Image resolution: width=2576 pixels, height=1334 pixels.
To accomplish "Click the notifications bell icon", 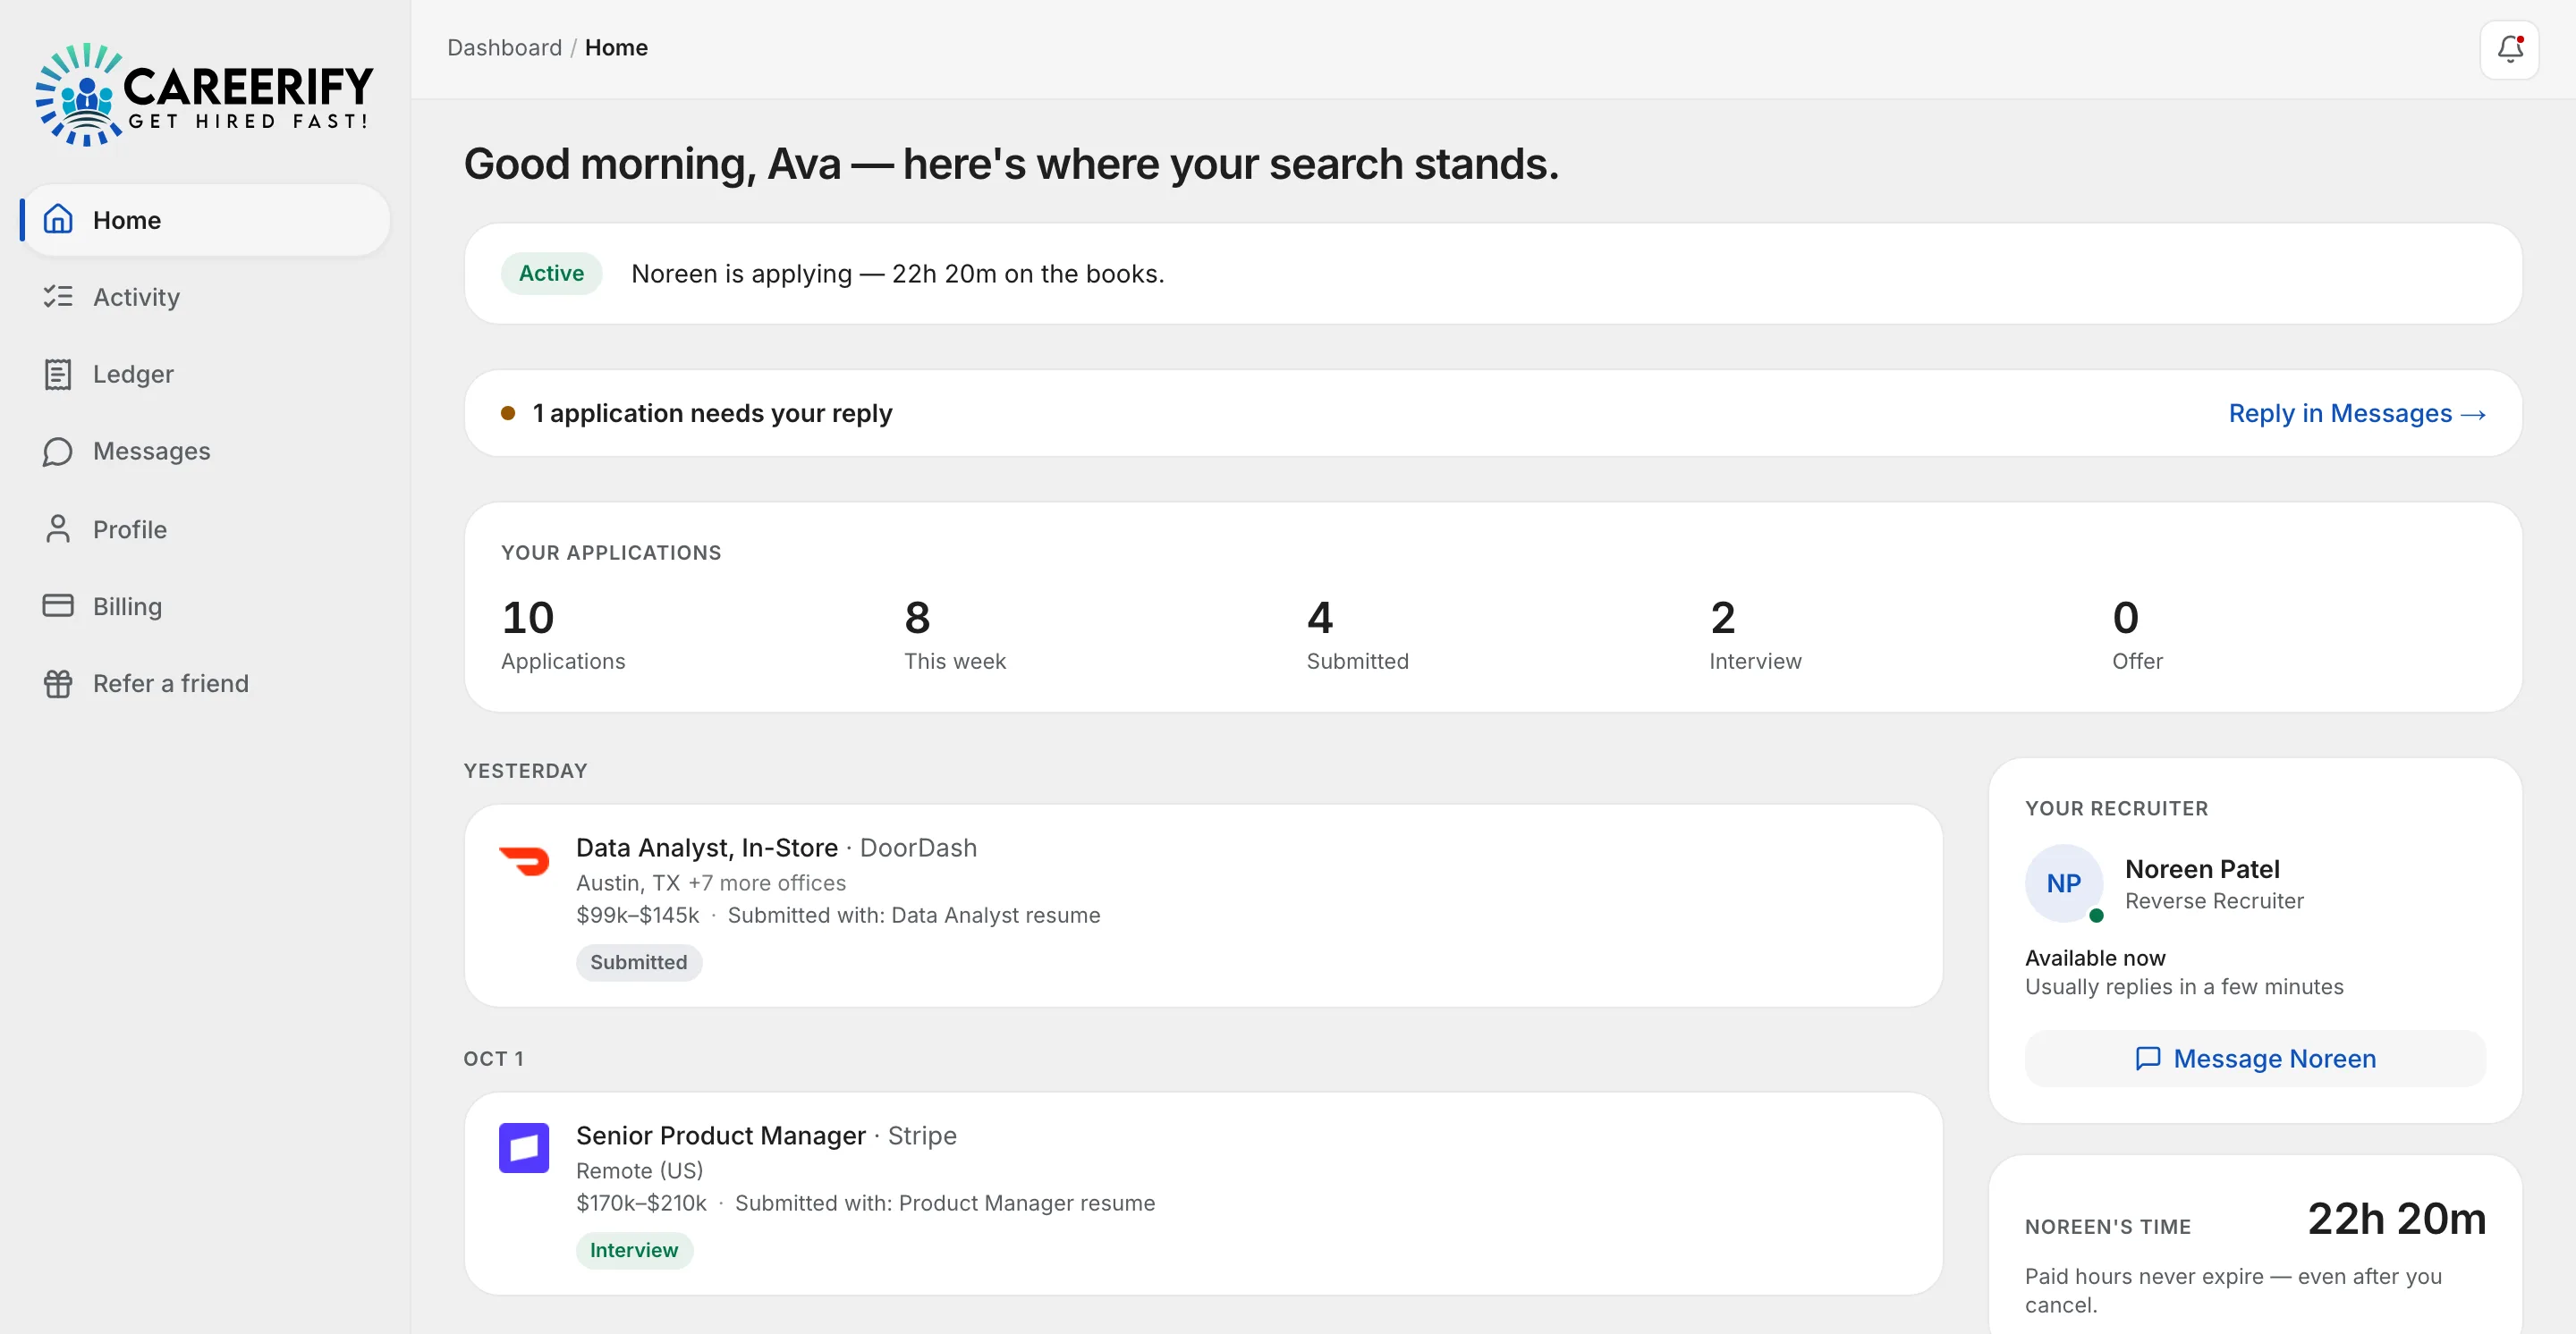I will click(x=2509, y=48).
